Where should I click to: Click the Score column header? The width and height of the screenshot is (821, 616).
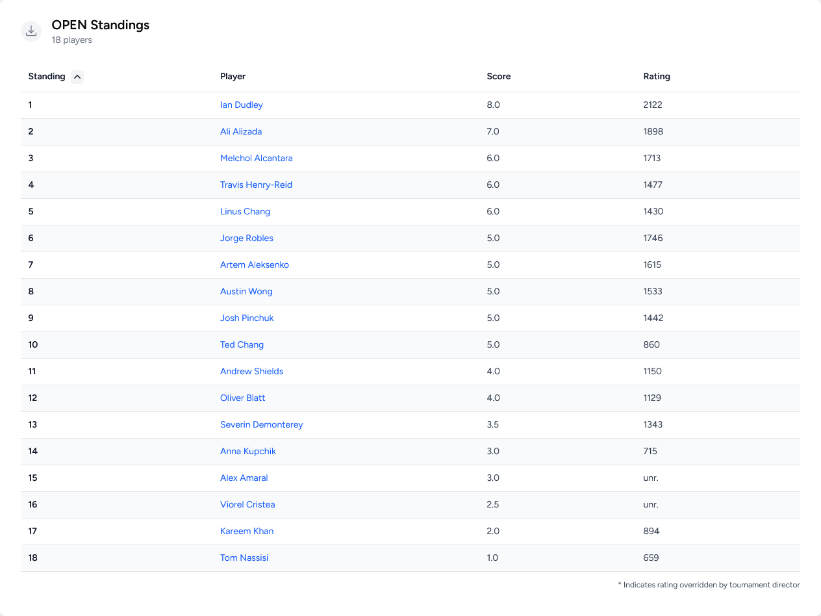[x=498, y=77]
